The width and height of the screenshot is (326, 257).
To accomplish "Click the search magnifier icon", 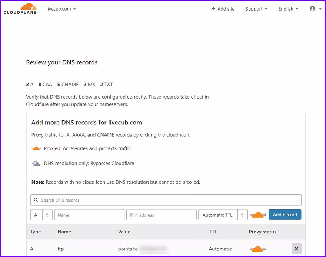I will pyautogui.click(x=36, y=200).
